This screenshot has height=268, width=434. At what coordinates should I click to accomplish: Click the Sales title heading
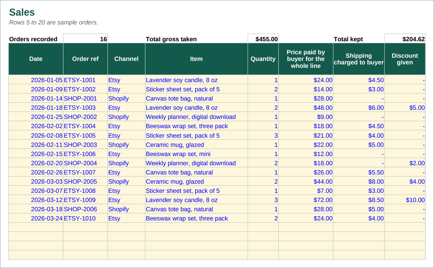click(22, 12)
